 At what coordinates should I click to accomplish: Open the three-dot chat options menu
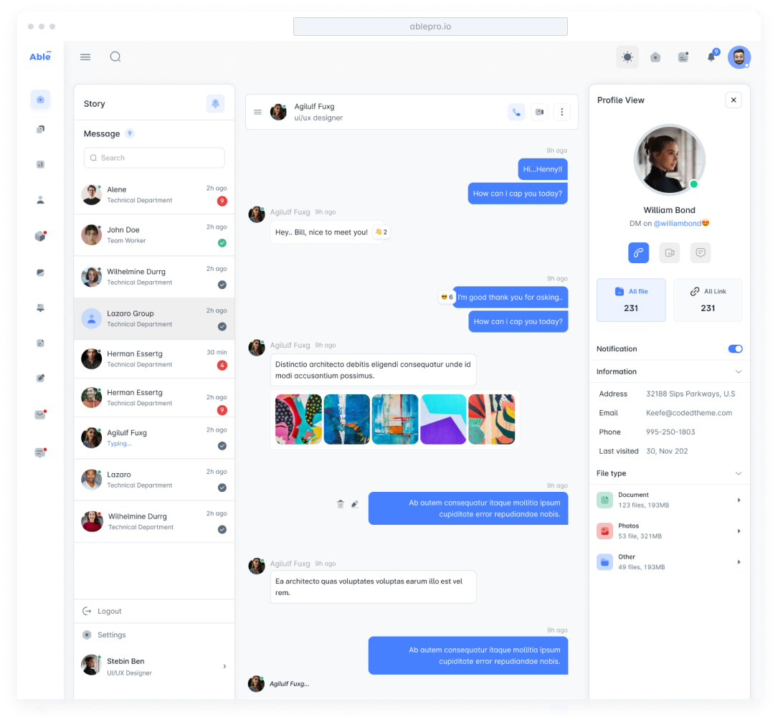561,112
